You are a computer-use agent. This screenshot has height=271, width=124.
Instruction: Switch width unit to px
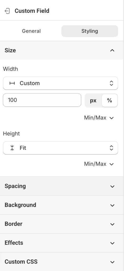click(93, 100)
